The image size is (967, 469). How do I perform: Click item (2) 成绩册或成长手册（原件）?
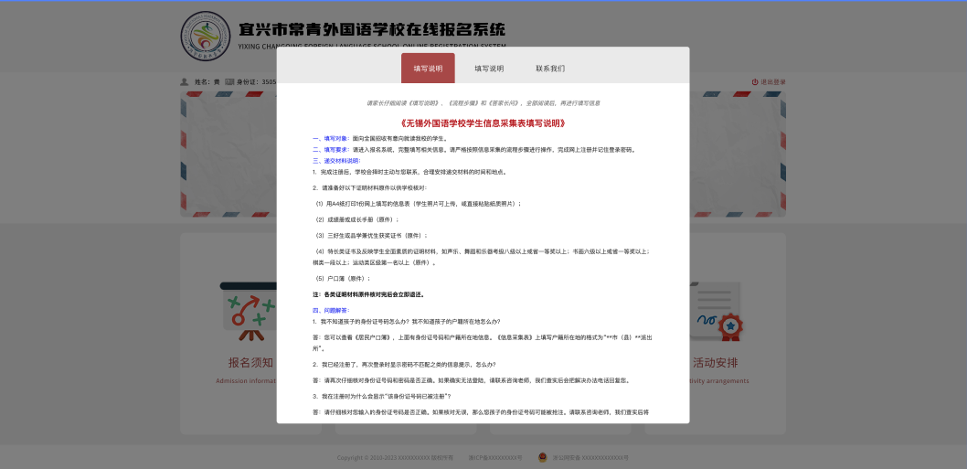pyautogui.click(x=356, y=219)
